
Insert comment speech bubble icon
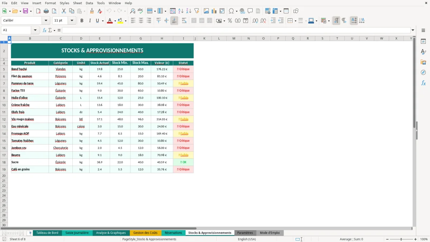point(250,11)
